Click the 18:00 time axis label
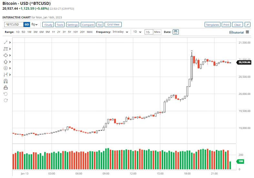This screenshot has height=178, width=254. pyautogui.click(x=187, y=173)
